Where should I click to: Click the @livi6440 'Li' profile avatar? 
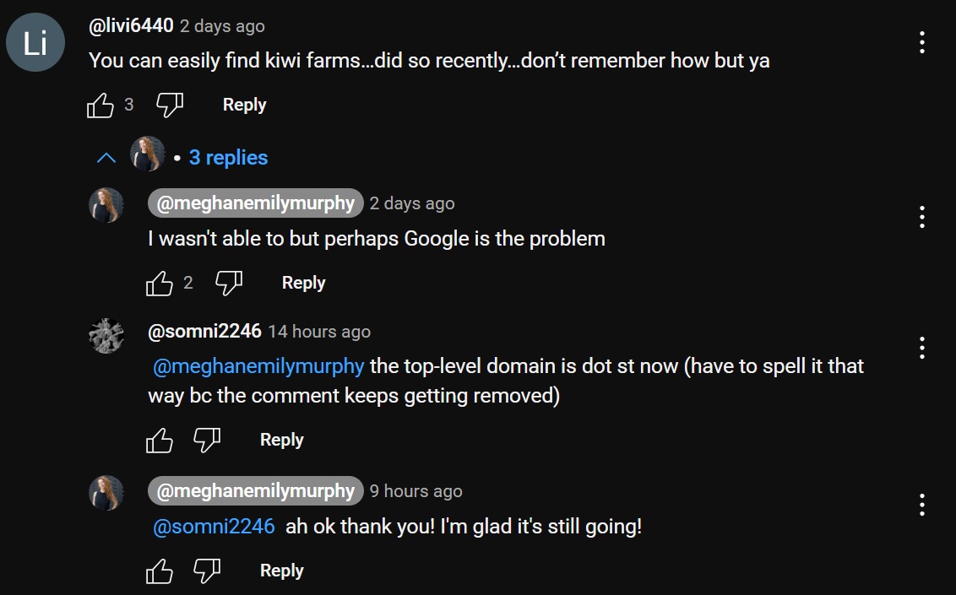[35, 42]
